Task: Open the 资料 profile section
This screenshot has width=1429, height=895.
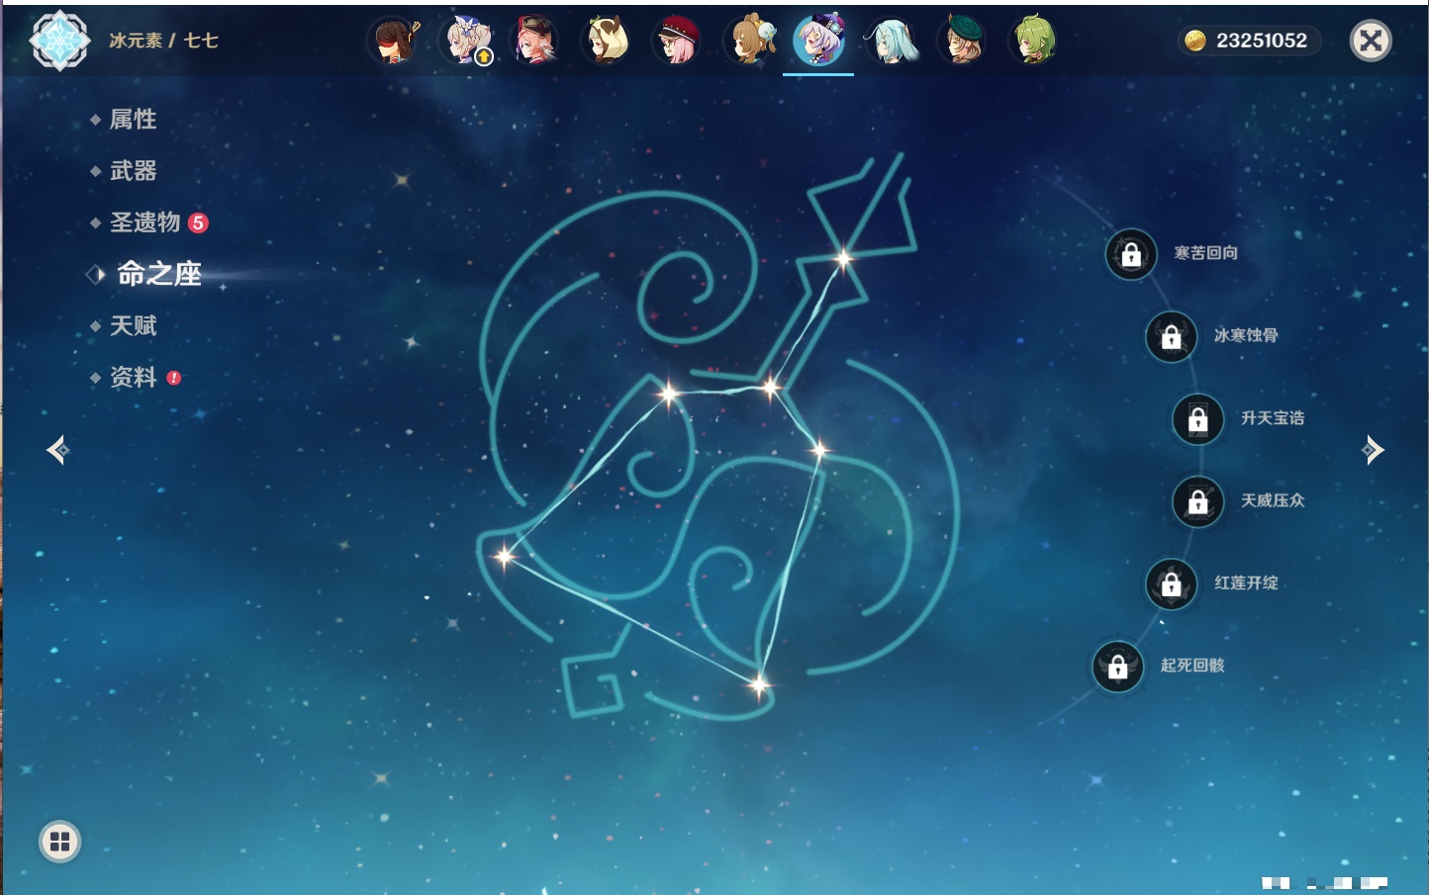Action: click(133, 377)
